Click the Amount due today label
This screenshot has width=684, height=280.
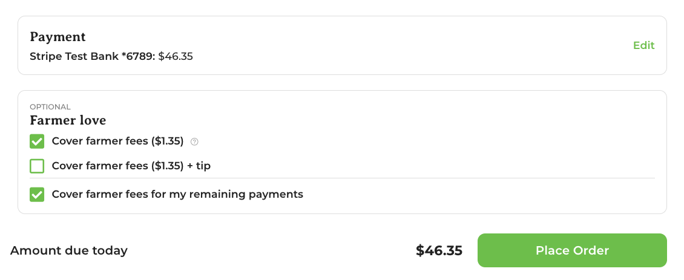click(68, 251)
